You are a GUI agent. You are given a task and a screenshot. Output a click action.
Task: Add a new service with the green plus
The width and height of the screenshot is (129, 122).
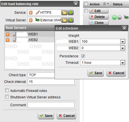(x=71, y=13)
